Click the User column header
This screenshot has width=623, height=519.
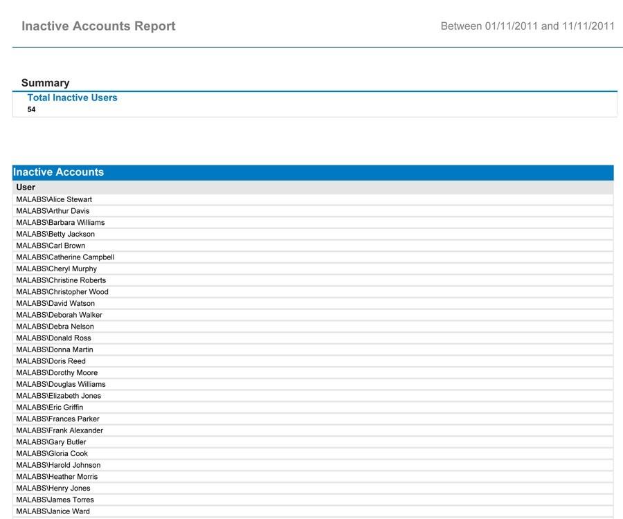(x=313, y=187)
